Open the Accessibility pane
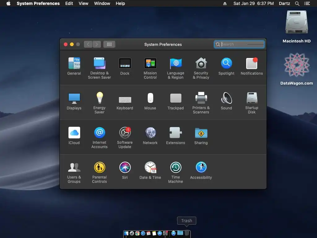317x238 pixels. (x=201, y=170)
